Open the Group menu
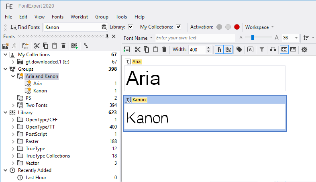This screenshot has width=316, height=182. click(x=102, y=17)
